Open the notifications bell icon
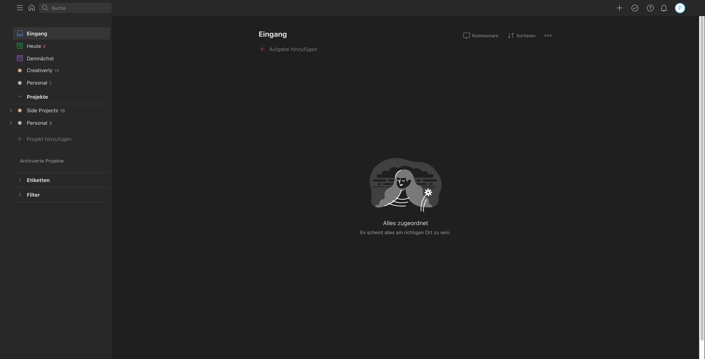The height and width of the screenshot is (359, 705). click(664, 8)
